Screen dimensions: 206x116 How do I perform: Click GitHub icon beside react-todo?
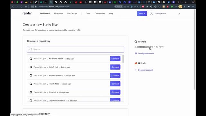pyautogui.click(x=31, y=84)
